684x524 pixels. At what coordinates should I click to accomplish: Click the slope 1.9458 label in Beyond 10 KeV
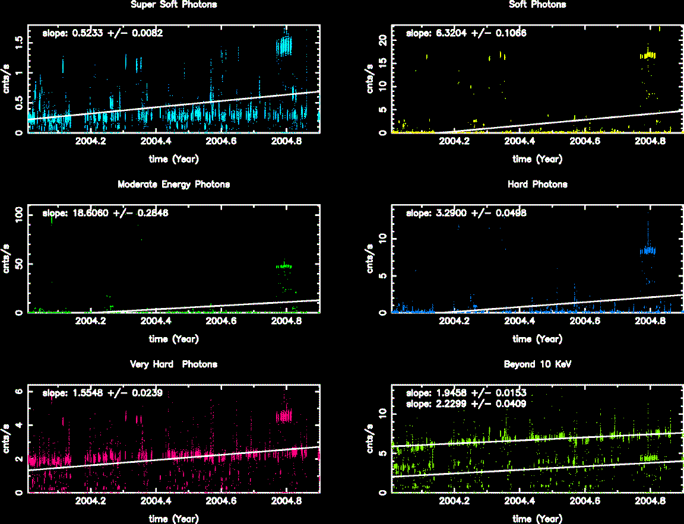(466, 393)
